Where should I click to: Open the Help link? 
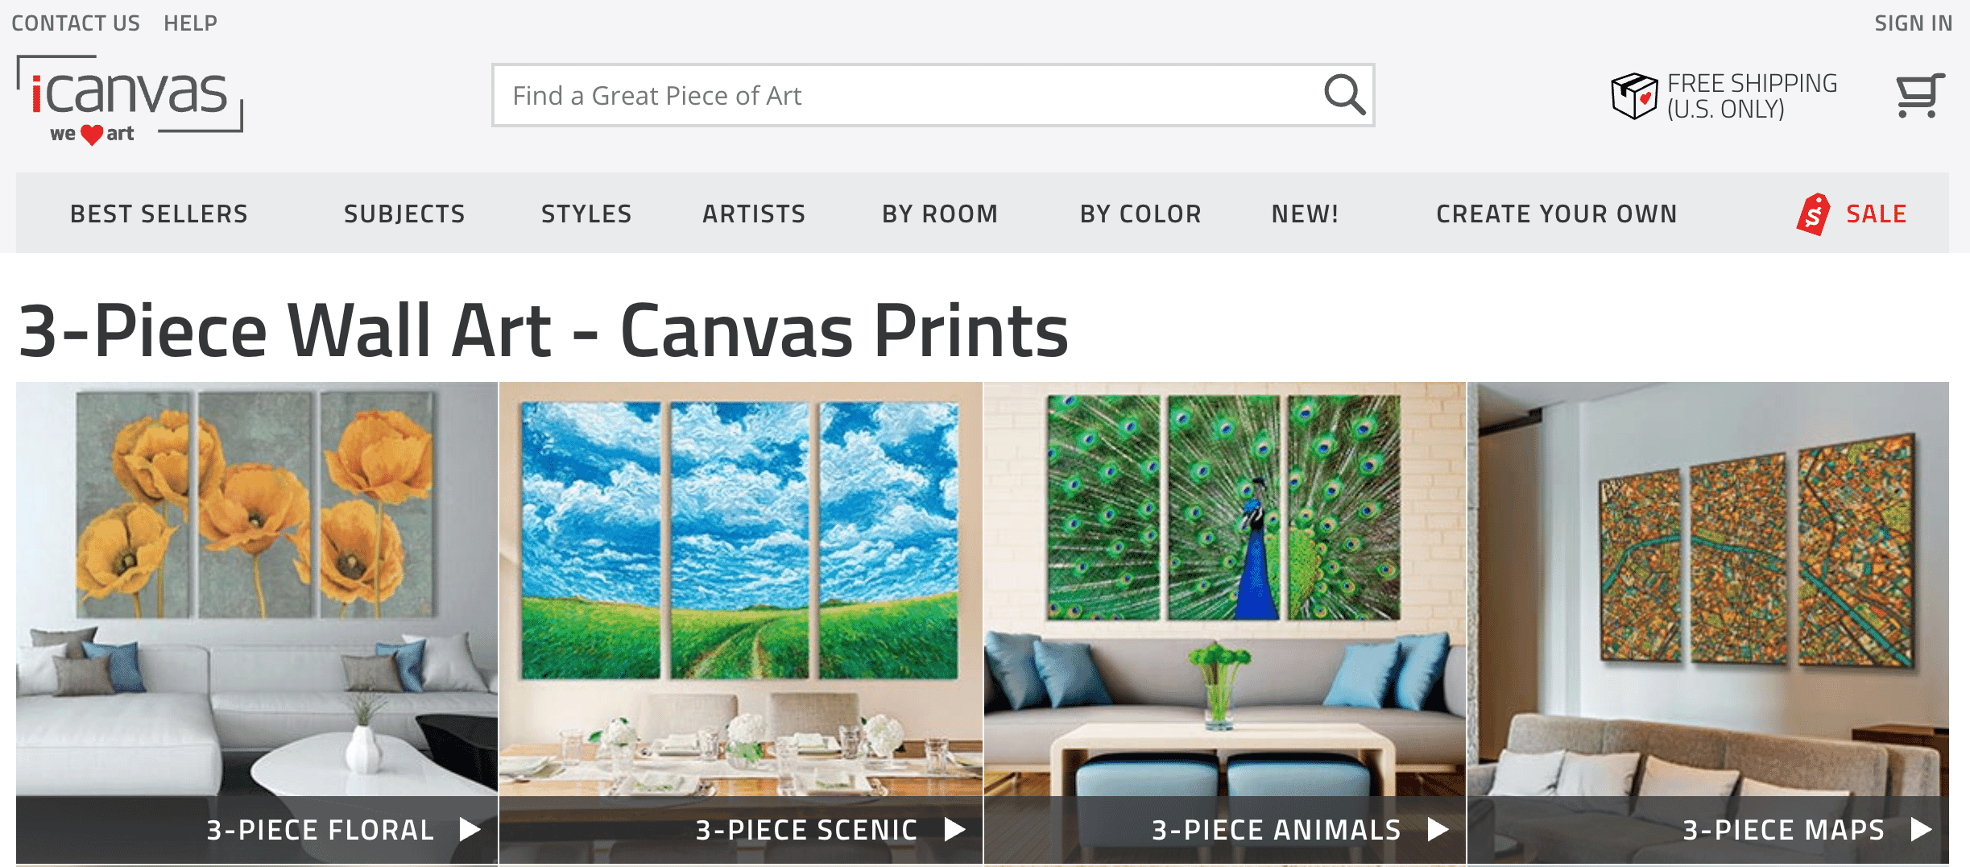pyautogui.click(x=190, y=23)
